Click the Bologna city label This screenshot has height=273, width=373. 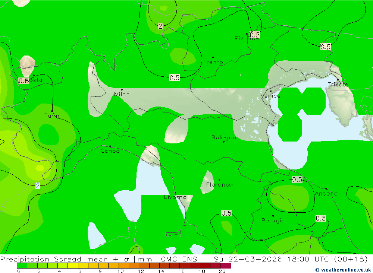(x=223, y=137)
